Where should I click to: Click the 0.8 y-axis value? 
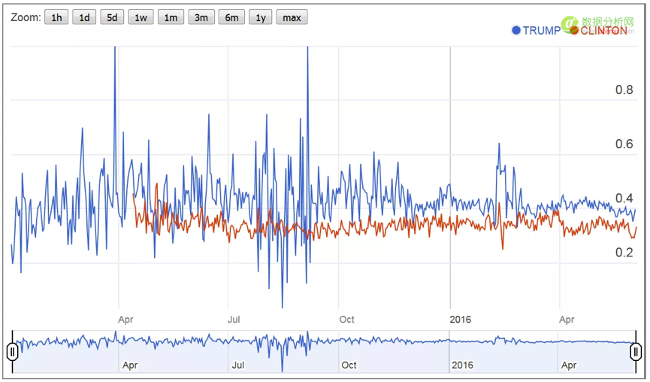coord(624,90)
